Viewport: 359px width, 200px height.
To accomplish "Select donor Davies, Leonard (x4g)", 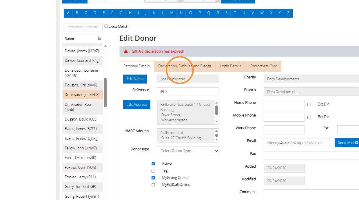I will [83, 61].
